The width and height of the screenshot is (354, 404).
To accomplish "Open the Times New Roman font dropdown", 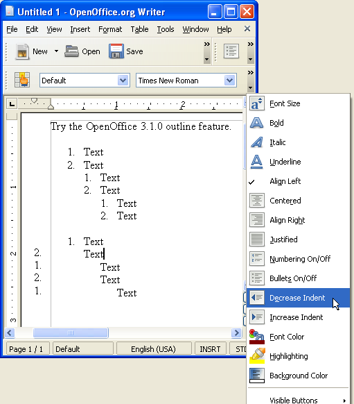I will tap(229, 81).
